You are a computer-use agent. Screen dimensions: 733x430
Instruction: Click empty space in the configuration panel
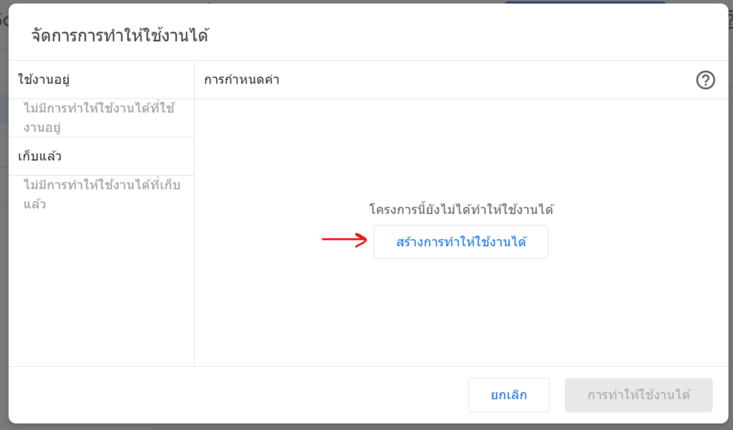click(x=461, y=318)
